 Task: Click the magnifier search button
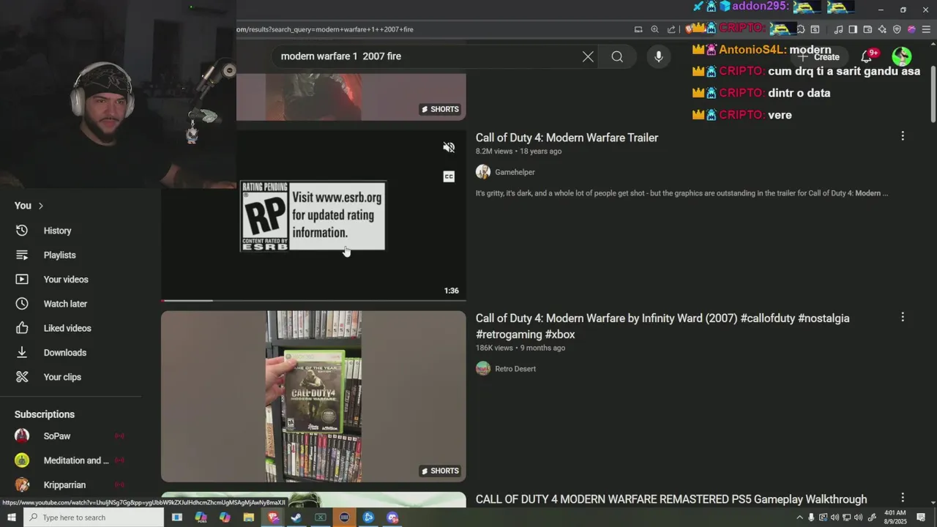point(617,56)
